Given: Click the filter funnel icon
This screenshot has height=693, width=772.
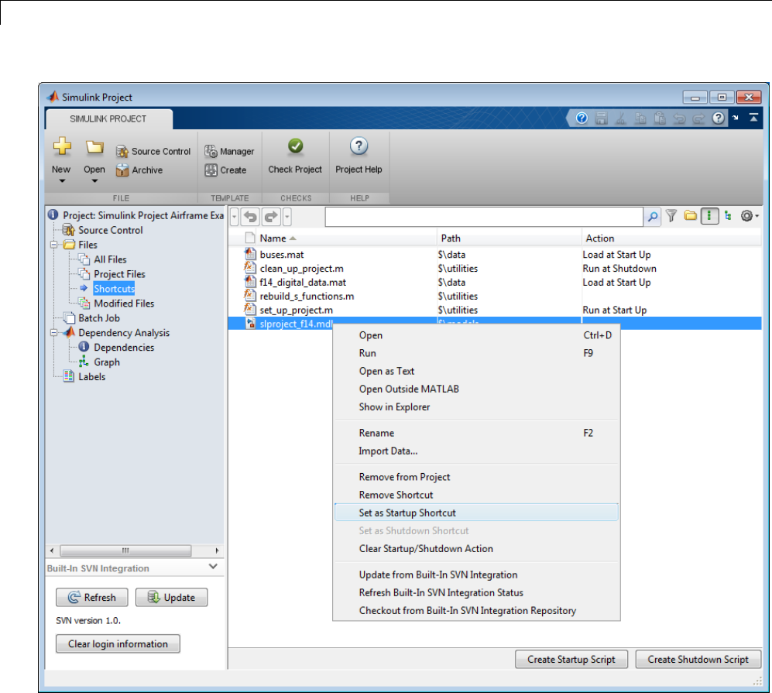Looking at the screenshot, I should coord(671,215).
